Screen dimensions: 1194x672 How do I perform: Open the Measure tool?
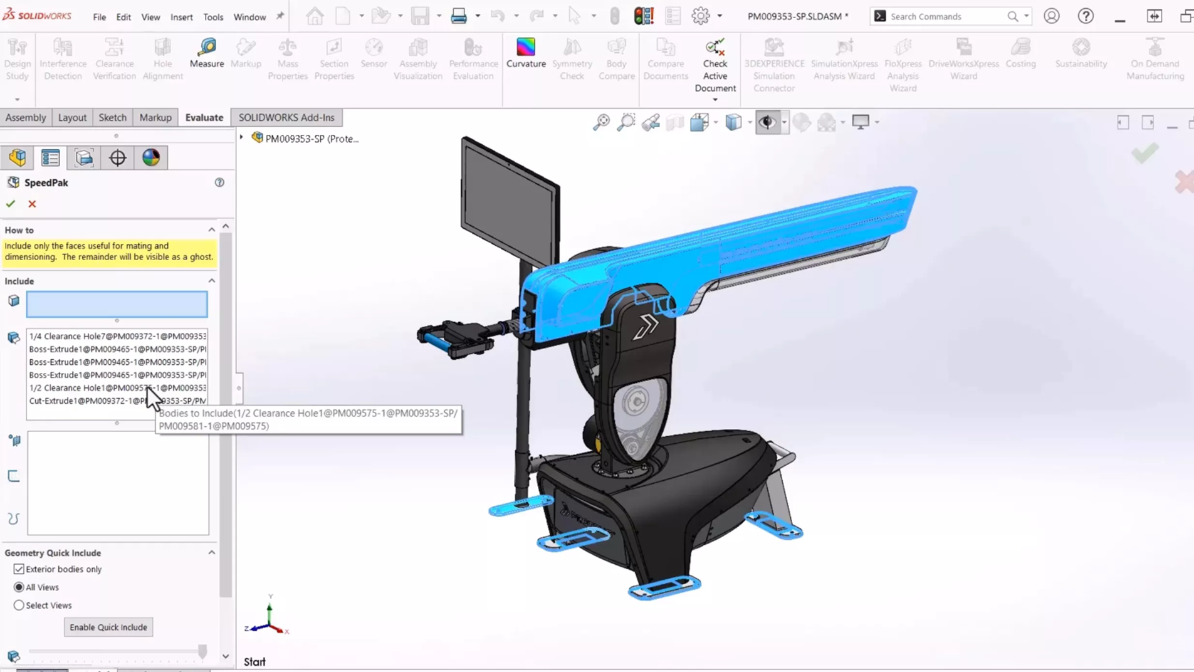click(x=206, y=53)
